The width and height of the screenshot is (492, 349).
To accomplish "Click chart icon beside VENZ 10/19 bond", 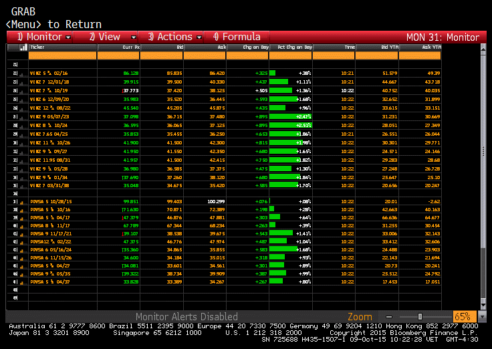I will pos(22,92).
